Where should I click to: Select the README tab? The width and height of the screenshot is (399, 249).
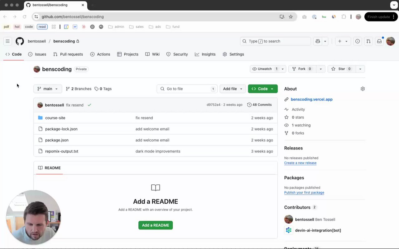(x=50, y=168)
